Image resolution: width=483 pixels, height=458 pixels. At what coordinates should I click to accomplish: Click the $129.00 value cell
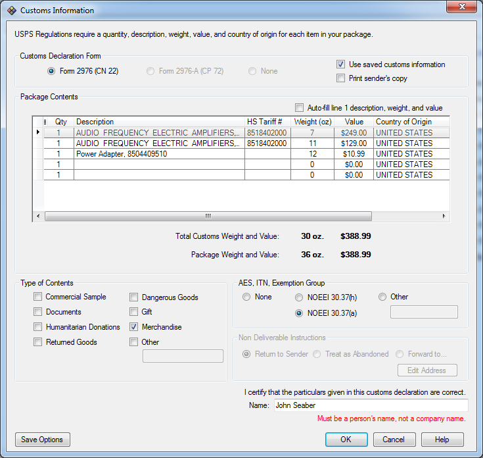[x=354, y=143]
